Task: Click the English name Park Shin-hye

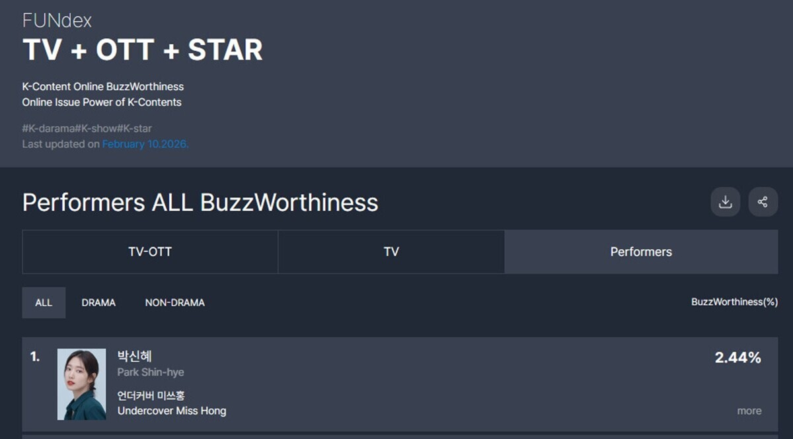Action: 151,372
